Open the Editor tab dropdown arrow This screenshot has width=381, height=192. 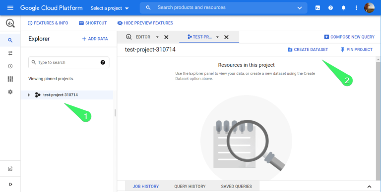(157, 37)
